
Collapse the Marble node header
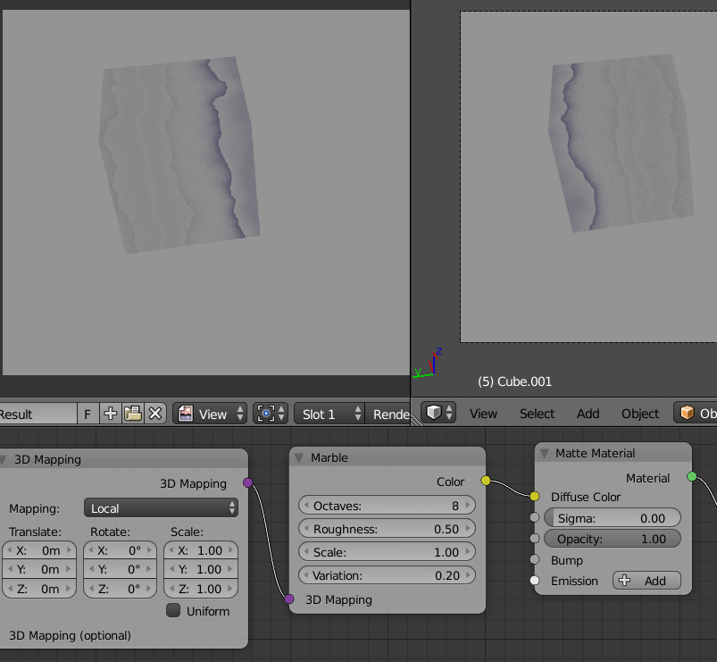pyautogui.click(x=298, y=457)
